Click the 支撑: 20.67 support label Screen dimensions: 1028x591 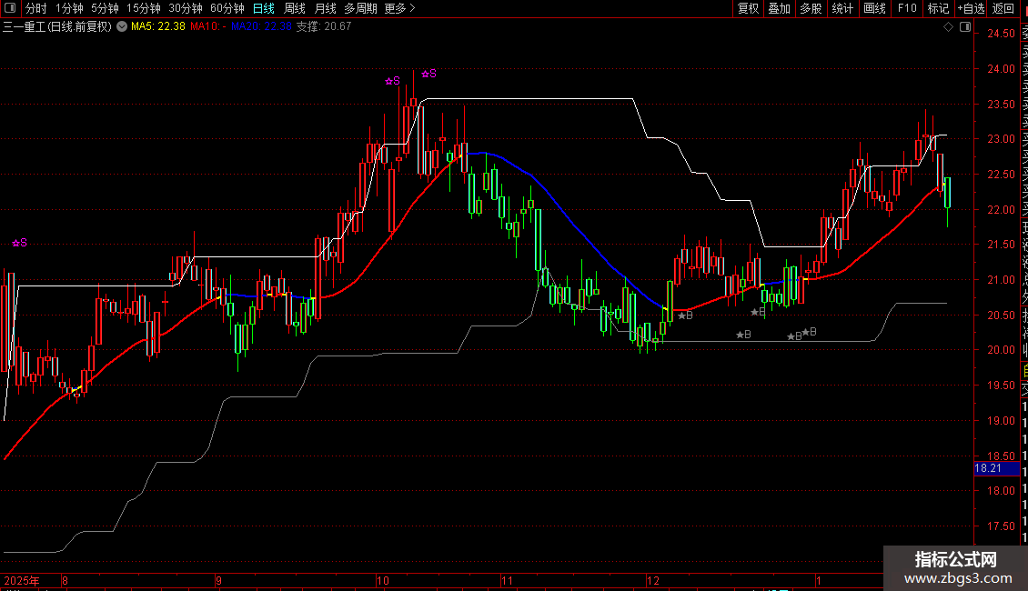pos(324,26)
